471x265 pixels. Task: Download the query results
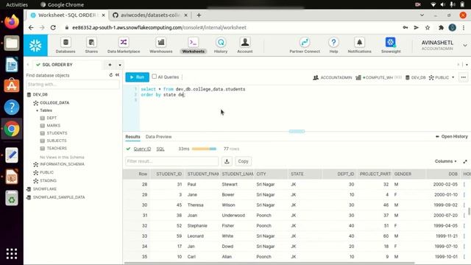point(227,161)
